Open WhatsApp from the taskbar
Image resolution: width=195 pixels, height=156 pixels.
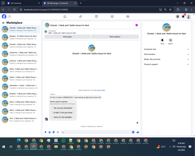[64, 141]
